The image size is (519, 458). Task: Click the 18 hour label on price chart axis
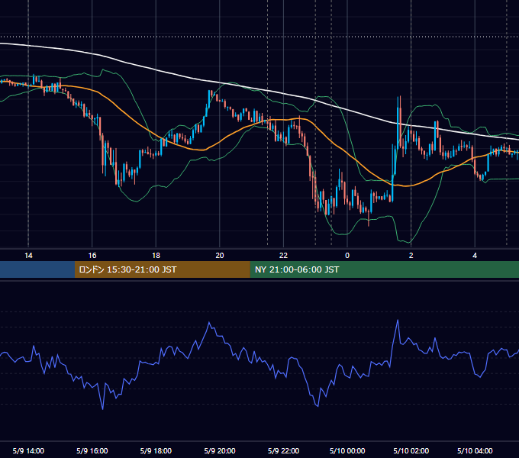coord(156,256)
